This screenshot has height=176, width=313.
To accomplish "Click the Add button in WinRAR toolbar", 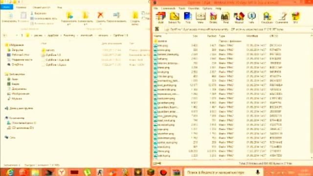I will coord(161,18).
